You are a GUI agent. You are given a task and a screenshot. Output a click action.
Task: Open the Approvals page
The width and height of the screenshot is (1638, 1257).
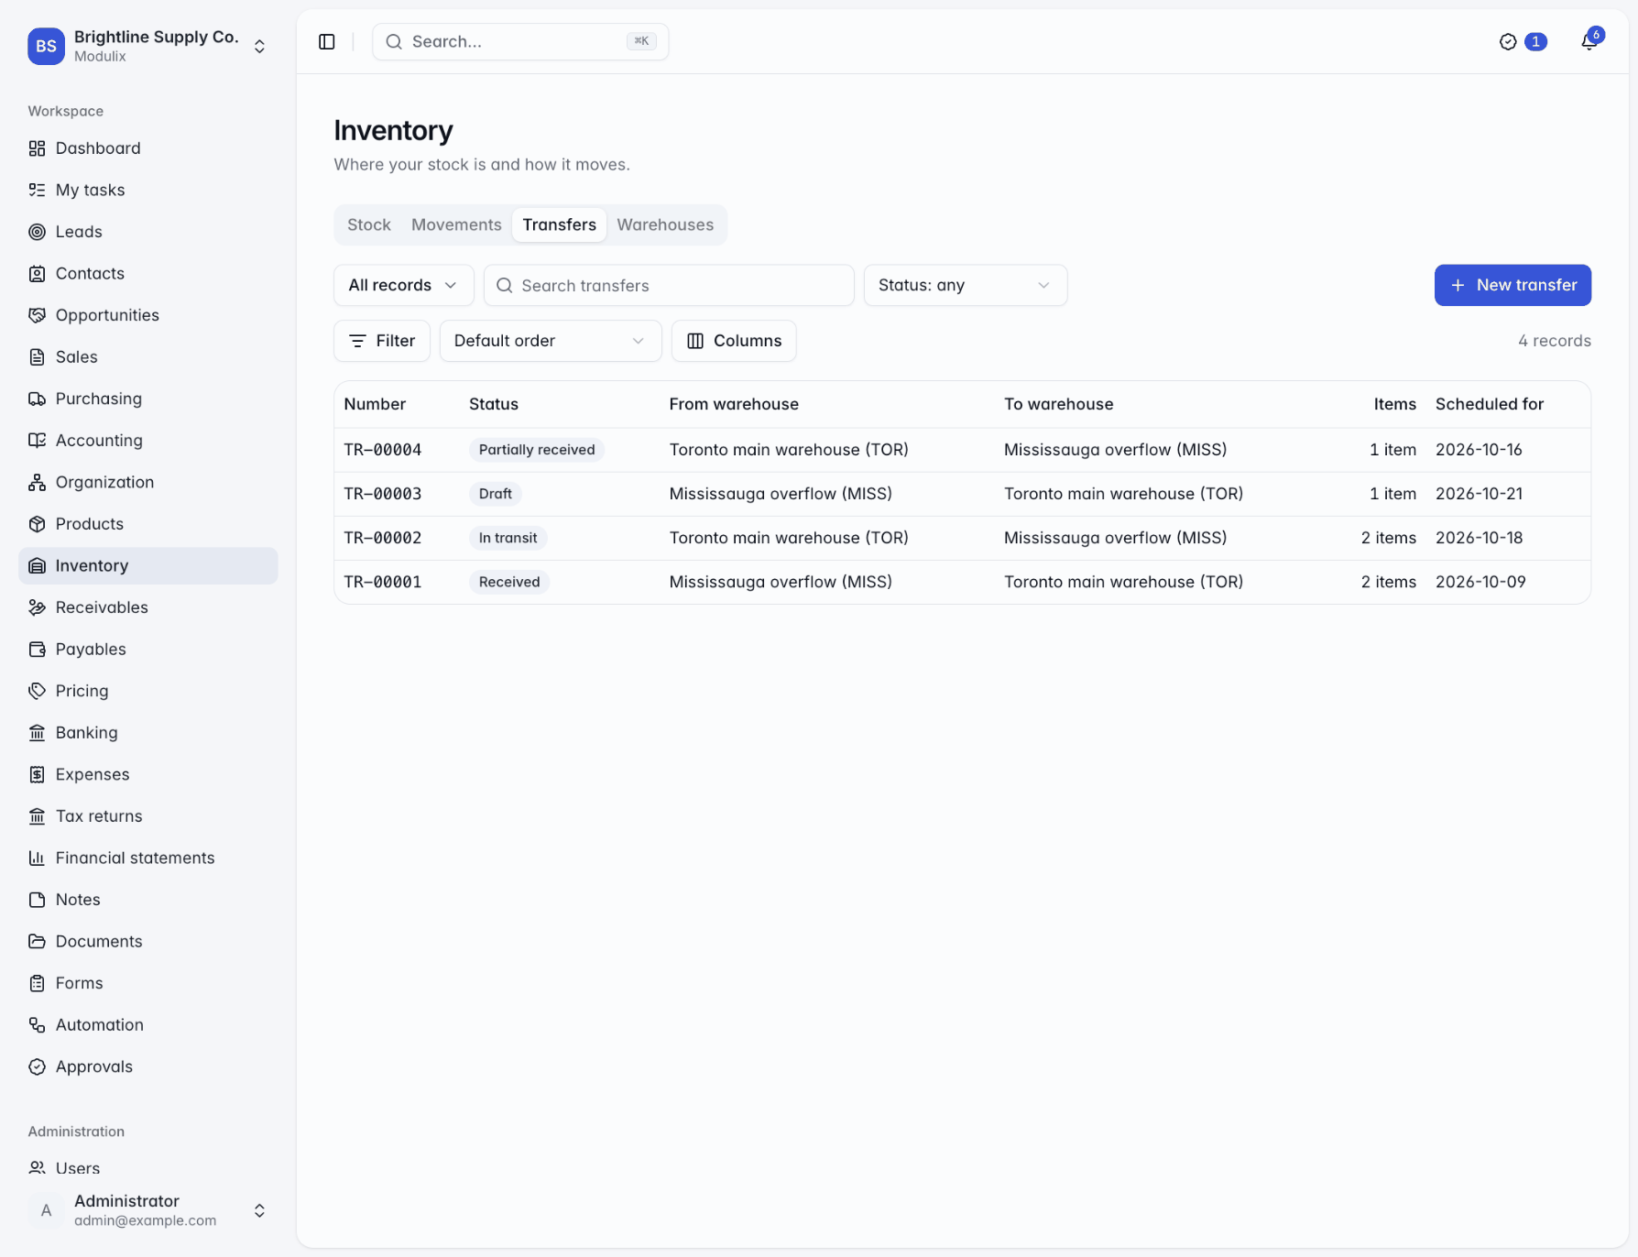click(x=148, y=1066)
